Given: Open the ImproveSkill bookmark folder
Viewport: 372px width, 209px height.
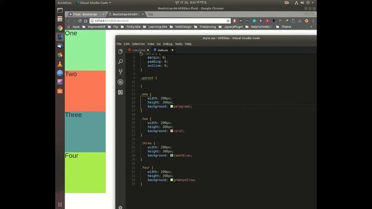Looking at the screenshot, I should 94,27.
